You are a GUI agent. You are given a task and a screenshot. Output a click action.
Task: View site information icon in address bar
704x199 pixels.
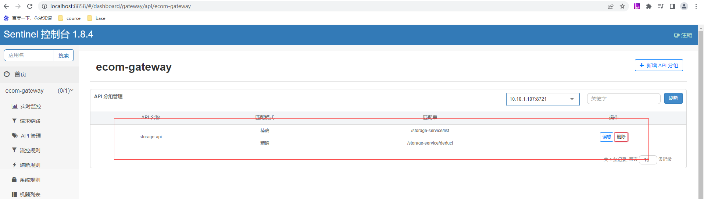pos(44,6)
